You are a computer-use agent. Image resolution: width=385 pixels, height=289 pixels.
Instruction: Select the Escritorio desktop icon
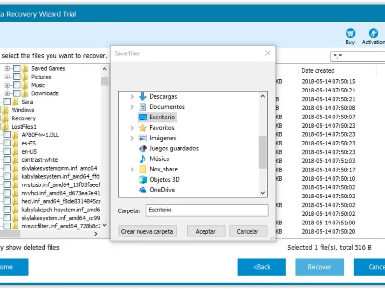[142, 117]
